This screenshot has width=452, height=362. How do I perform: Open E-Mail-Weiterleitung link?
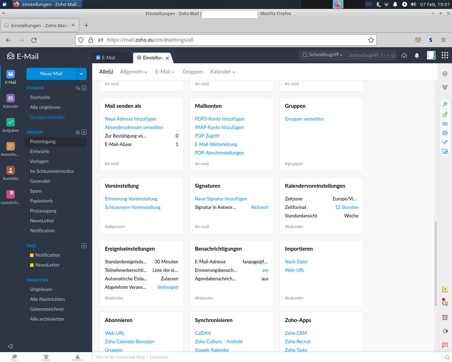tap(216, 144)
